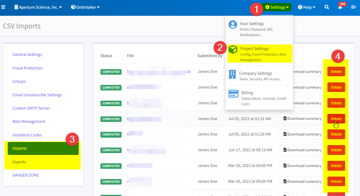
Task: Select the Imports sidebar item
Action: click(x=43, y=148)
